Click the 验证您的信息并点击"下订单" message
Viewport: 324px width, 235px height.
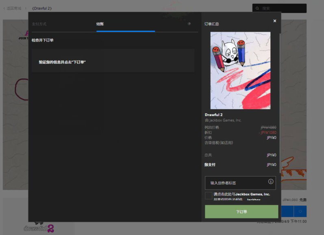pyautogui.click(x=62, y=62)
